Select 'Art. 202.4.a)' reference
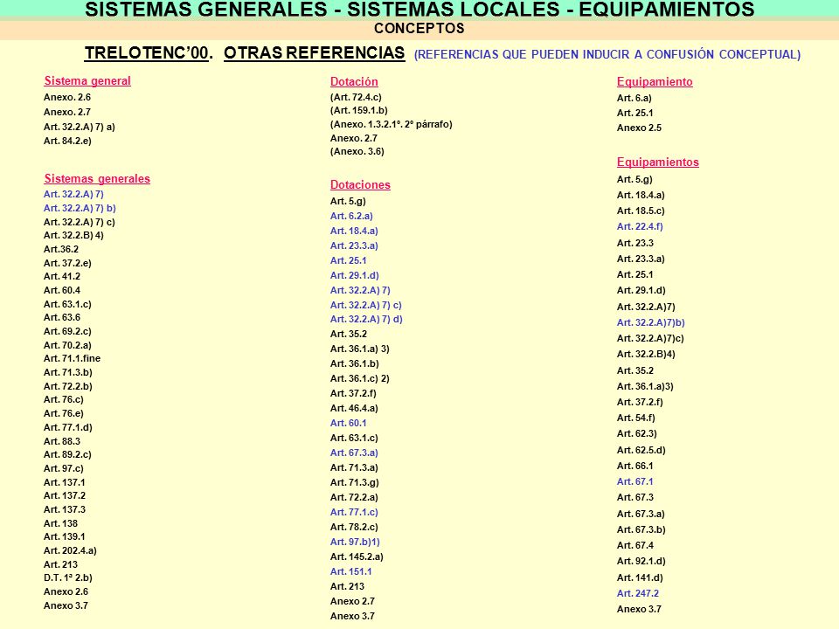This screenshot has height=629, width=839. click(x=70, y=550)
